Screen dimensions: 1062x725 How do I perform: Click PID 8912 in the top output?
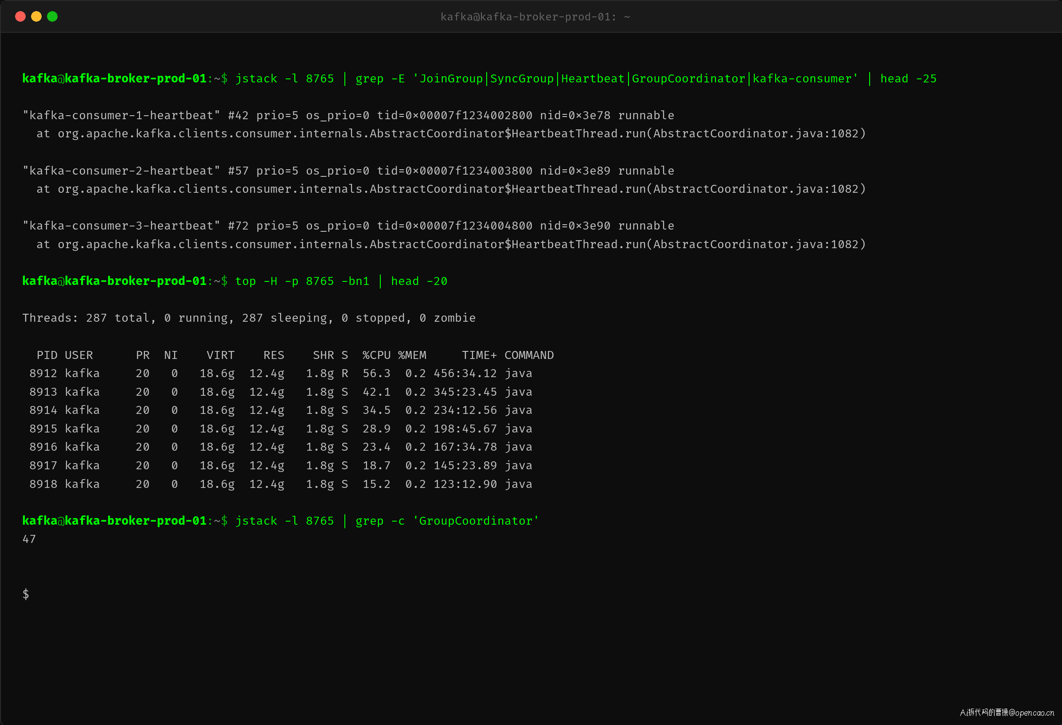click(x=43, y=373)
